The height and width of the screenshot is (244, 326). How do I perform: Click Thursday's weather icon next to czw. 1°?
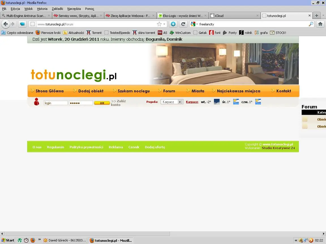click(258, 102)
